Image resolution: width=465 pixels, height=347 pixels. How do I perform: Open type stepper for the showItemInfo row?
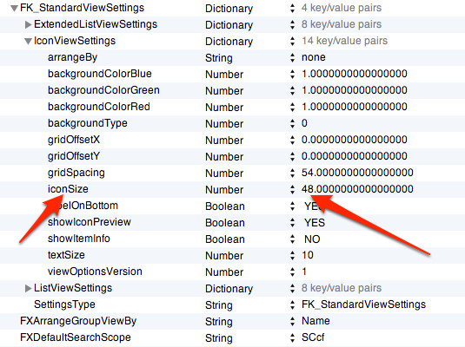[x=292, y=239]
